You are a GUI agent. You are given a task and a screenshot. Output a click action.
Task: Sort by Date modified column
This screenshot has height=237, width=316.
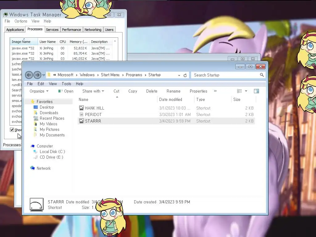pyautogui.click(x=176, y=99)
